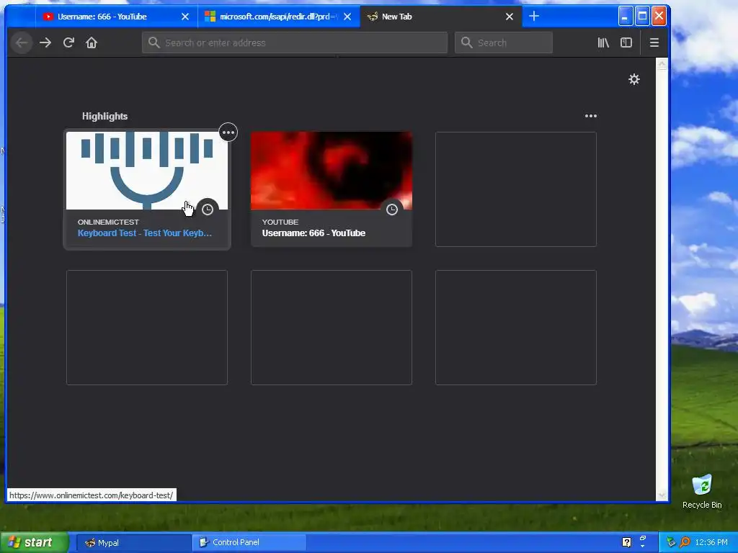The image size is (738, 553).
Task: Click the orange magnifier tray icon
Action: coord(685,542)
